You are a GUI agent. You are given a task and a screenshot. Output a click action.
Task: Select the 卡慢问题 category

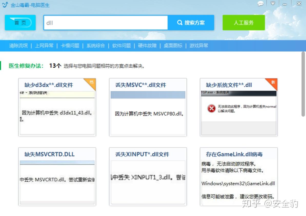(x=70, y=46)
